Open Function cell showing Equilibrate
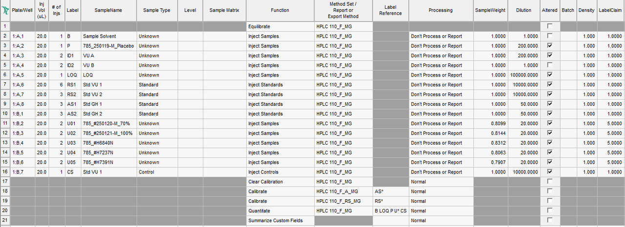The height and width of the screenshot is (227, 625). click(x=280, y=26)
